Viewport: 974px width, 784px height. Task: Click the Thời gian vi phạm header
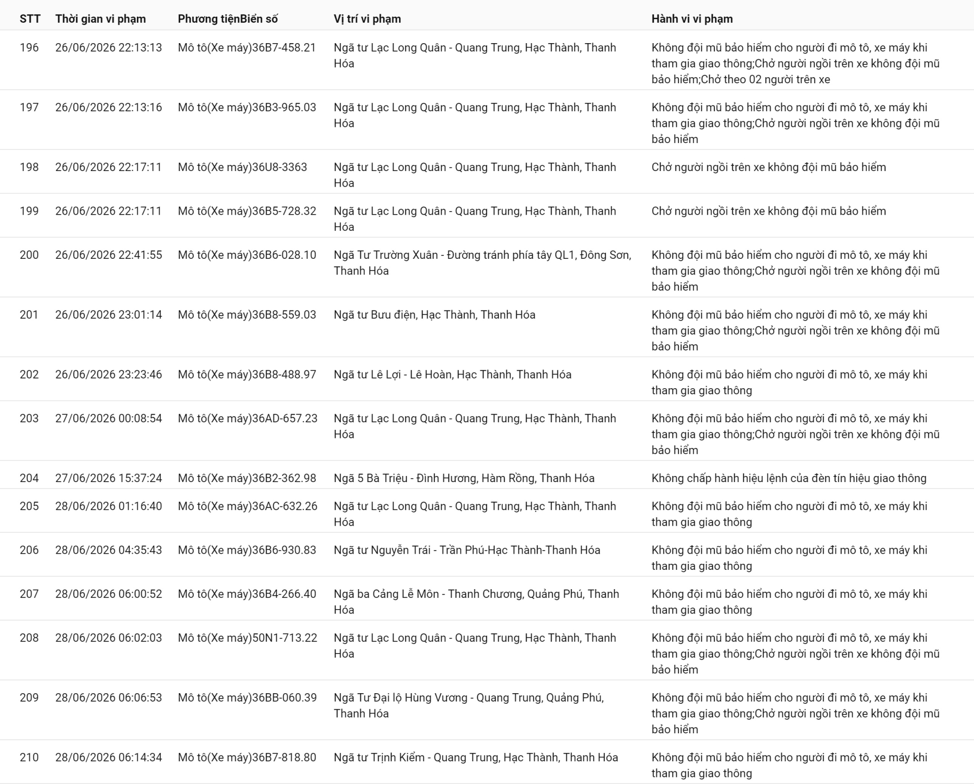100,19
